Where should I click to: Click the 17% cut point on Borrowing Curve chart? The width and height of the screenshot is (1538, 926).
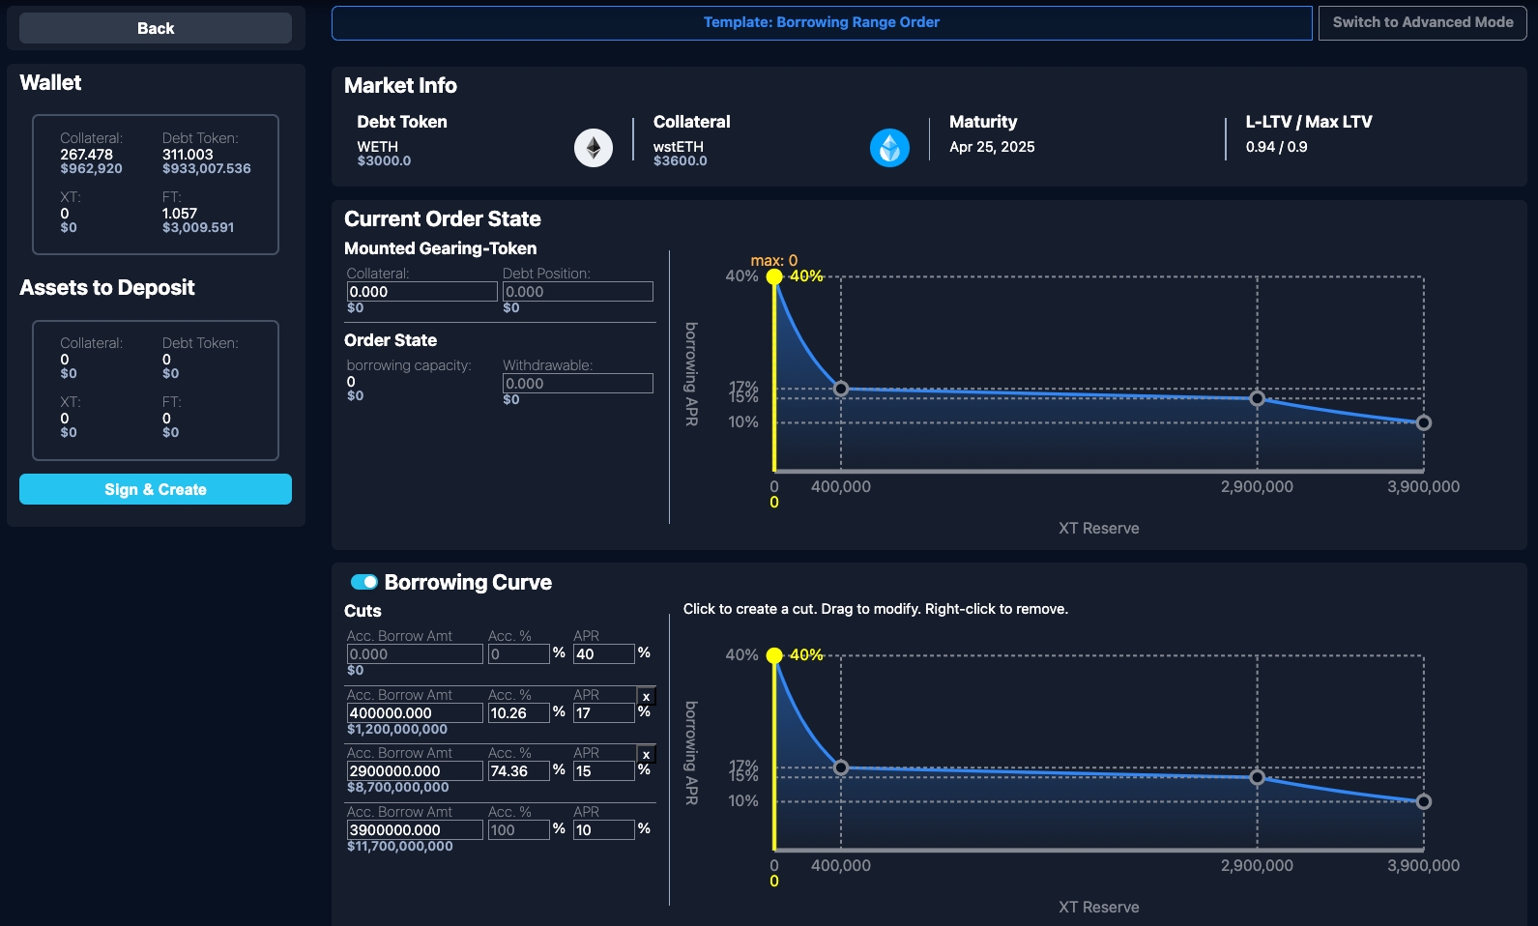click(841, 767)
